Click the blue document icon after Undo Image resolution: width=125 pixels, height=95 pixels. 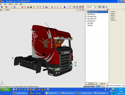(x=14, y=7)
